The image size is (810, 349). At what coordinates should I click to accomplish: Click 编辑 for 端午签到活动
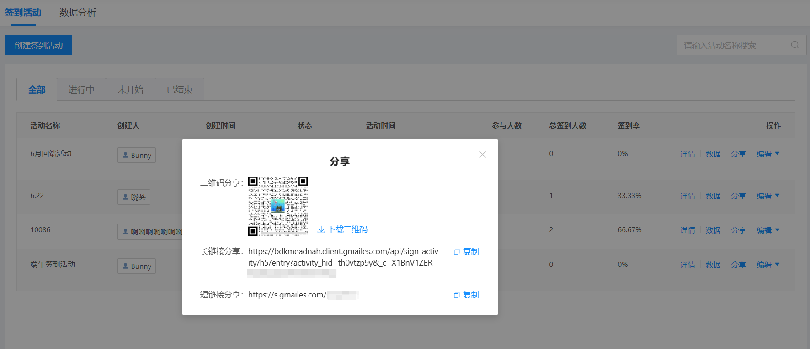(x=764, y=265)
